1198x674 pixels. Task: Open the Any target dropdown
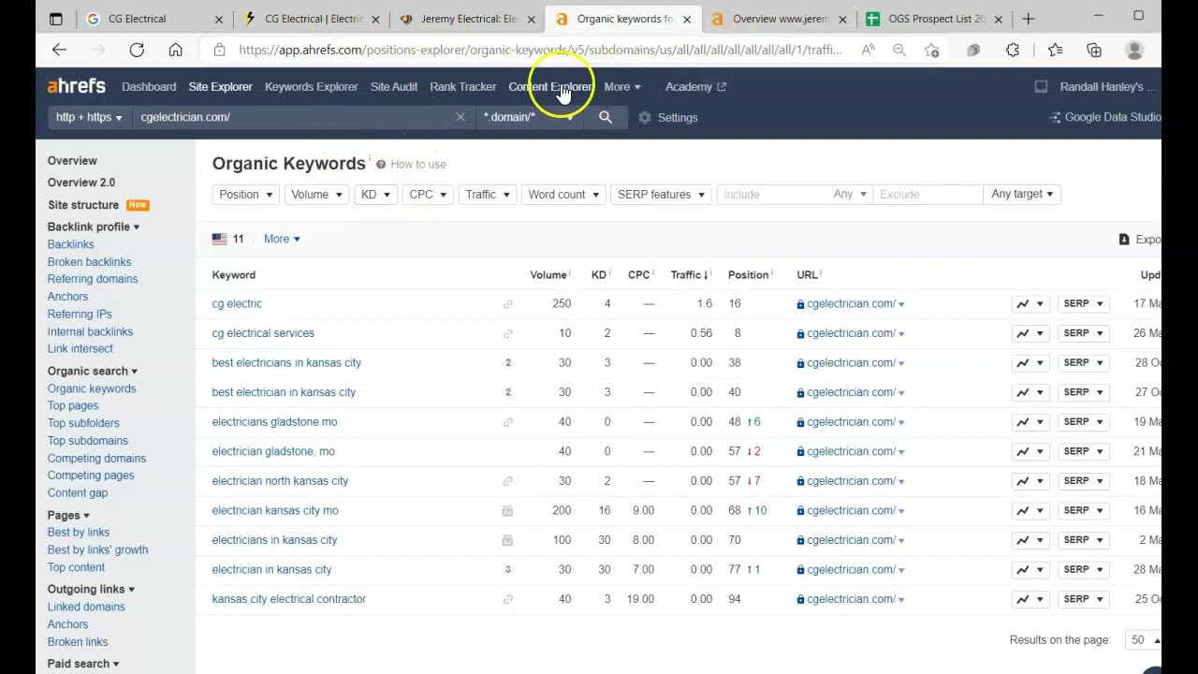(x=1022, y=194)
